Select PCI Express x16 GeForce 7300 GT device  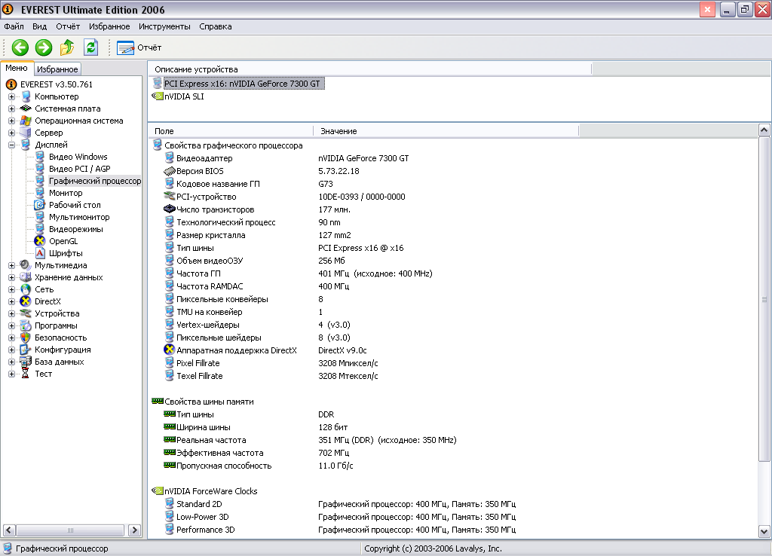tap(242, 84)
